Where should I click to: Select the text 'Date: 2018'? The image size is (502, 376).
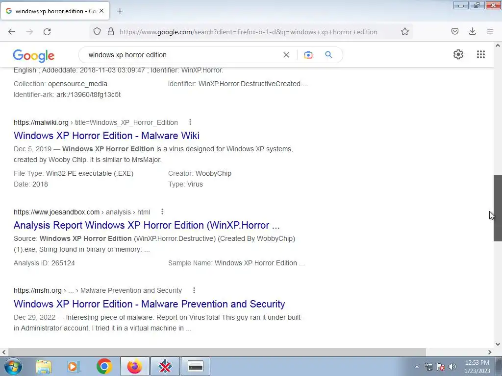(x=31, y=184)
